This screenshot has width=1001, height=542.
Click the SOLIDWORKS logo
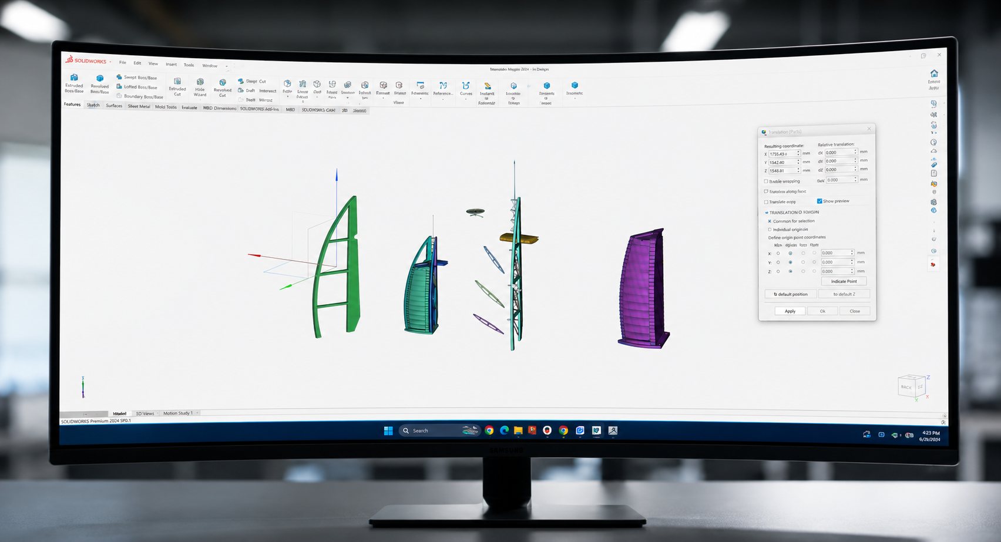tap(86, 60)
